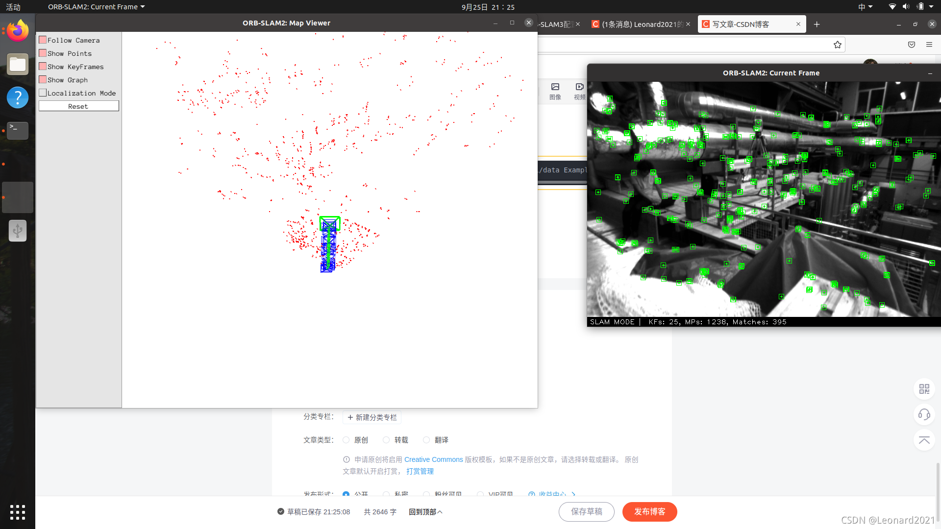
Task: Click 回到顶部 to return to top
Action: click(425, 512)
